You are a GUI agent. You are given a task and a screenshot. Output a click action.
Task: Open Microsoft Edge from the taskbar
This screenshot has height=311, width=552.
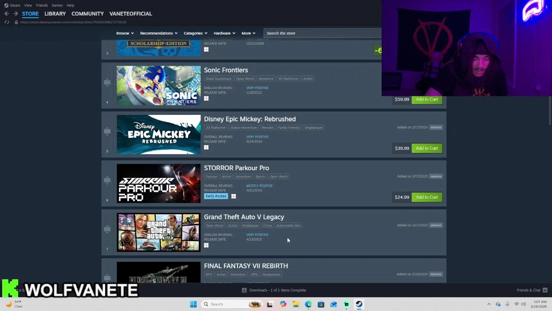point(308,304)
